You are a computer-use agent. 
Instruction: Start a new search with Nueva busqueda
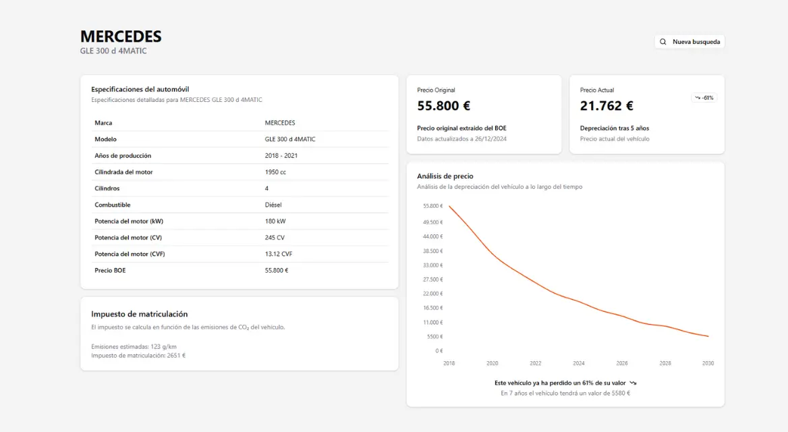689,42
